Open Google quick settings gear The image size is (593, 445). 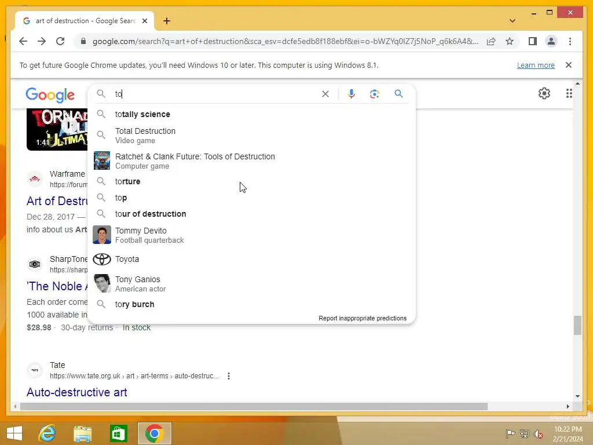click(x=544, y=93)
